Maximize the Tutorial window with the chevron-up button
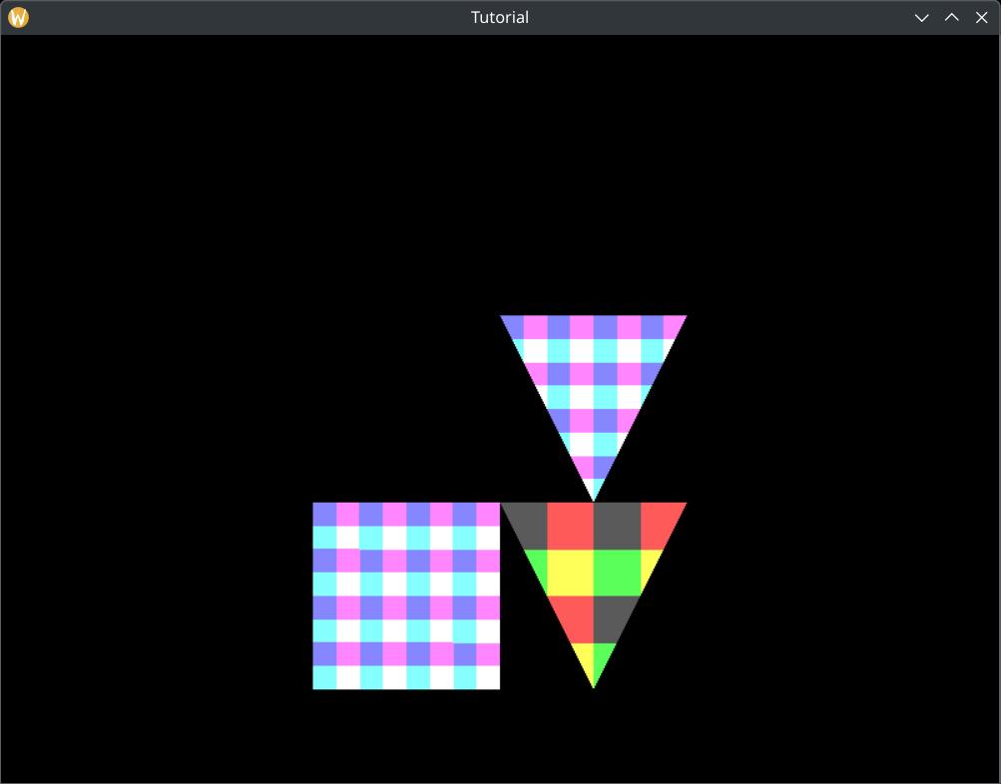This screenshot has width=1001, height=784. pyautogui.click(x=951, y=17)
